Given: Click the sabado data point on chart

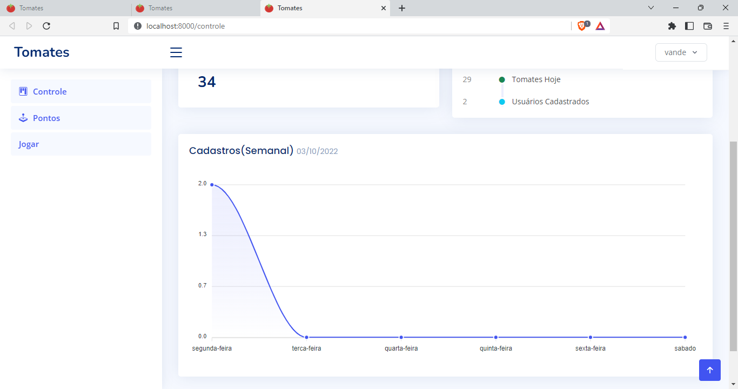Looking at the screenshot, I should click(x=685, y=337).
